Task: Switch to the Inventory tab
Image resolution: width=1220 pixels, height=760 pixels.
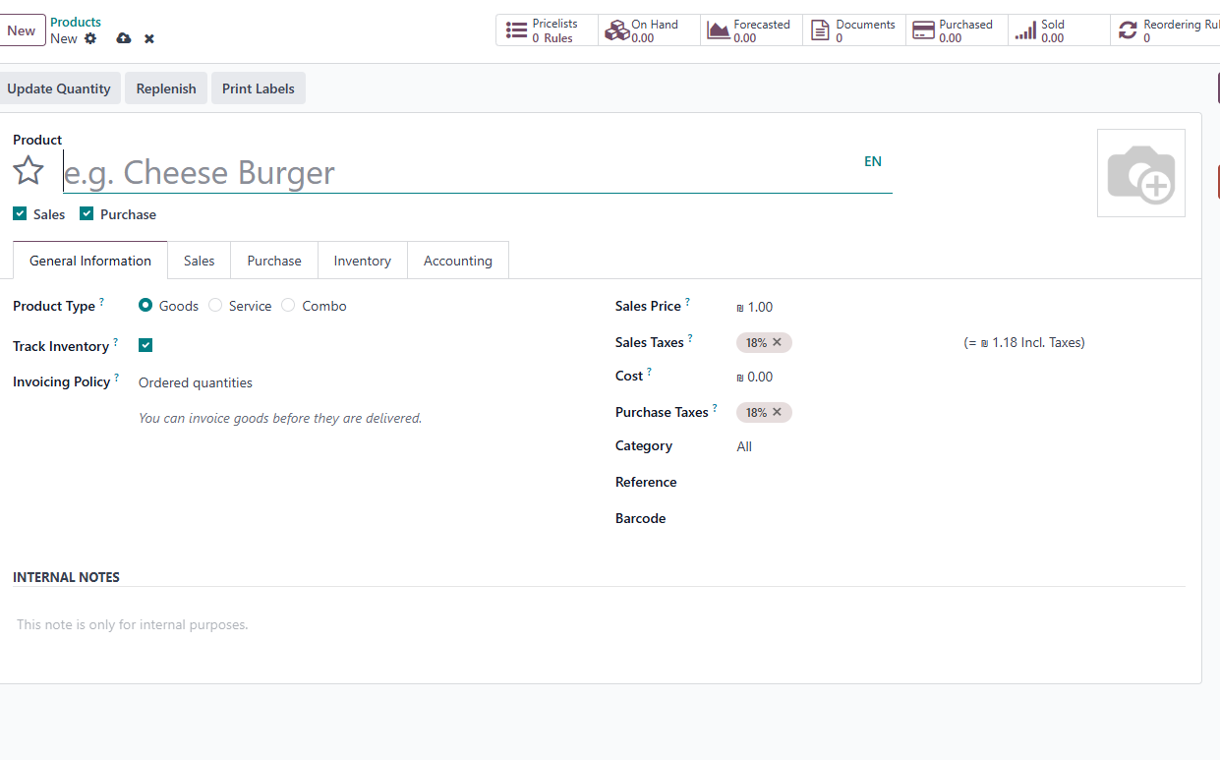Action: [362, 261]
